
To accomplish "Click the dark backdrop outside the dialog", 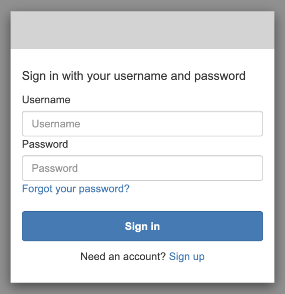I will (x=5, y=147).
